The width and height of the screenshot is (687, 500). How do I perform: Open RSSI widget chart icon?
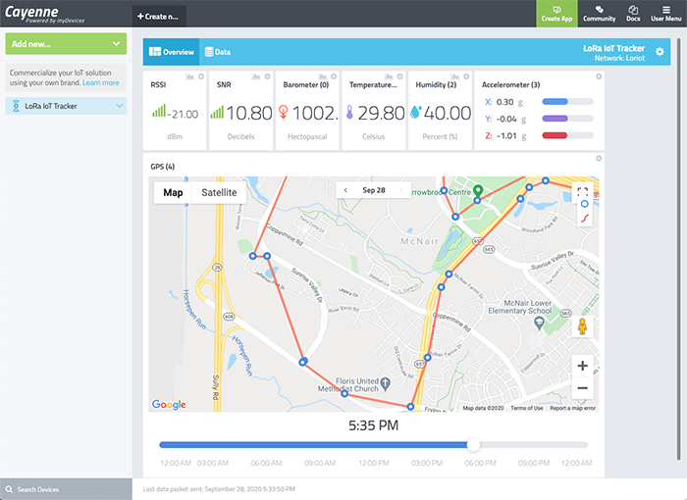pos(189,76)
